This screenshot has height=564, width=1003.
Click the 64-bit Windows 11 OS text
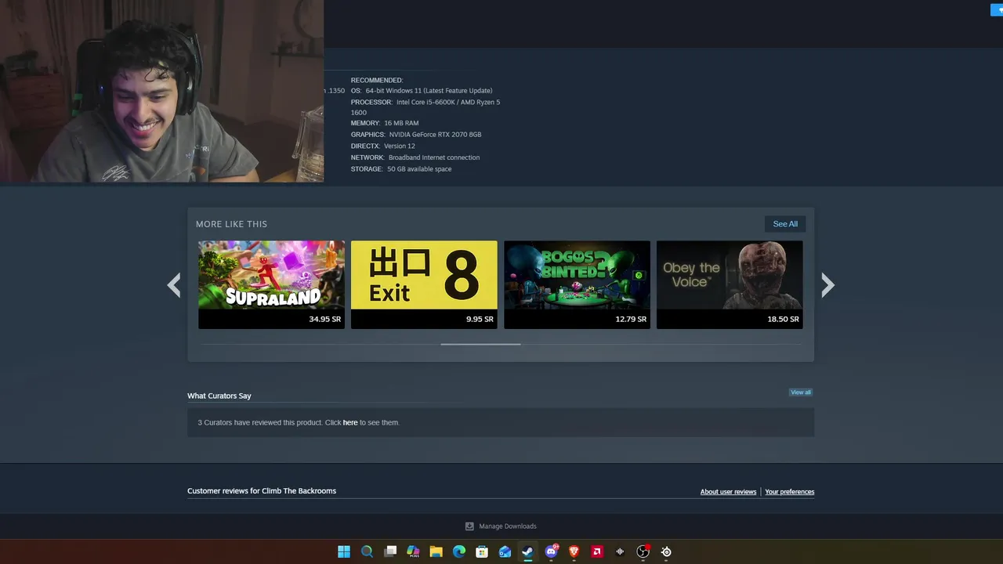pyautogui.click(x=429, y=91)
